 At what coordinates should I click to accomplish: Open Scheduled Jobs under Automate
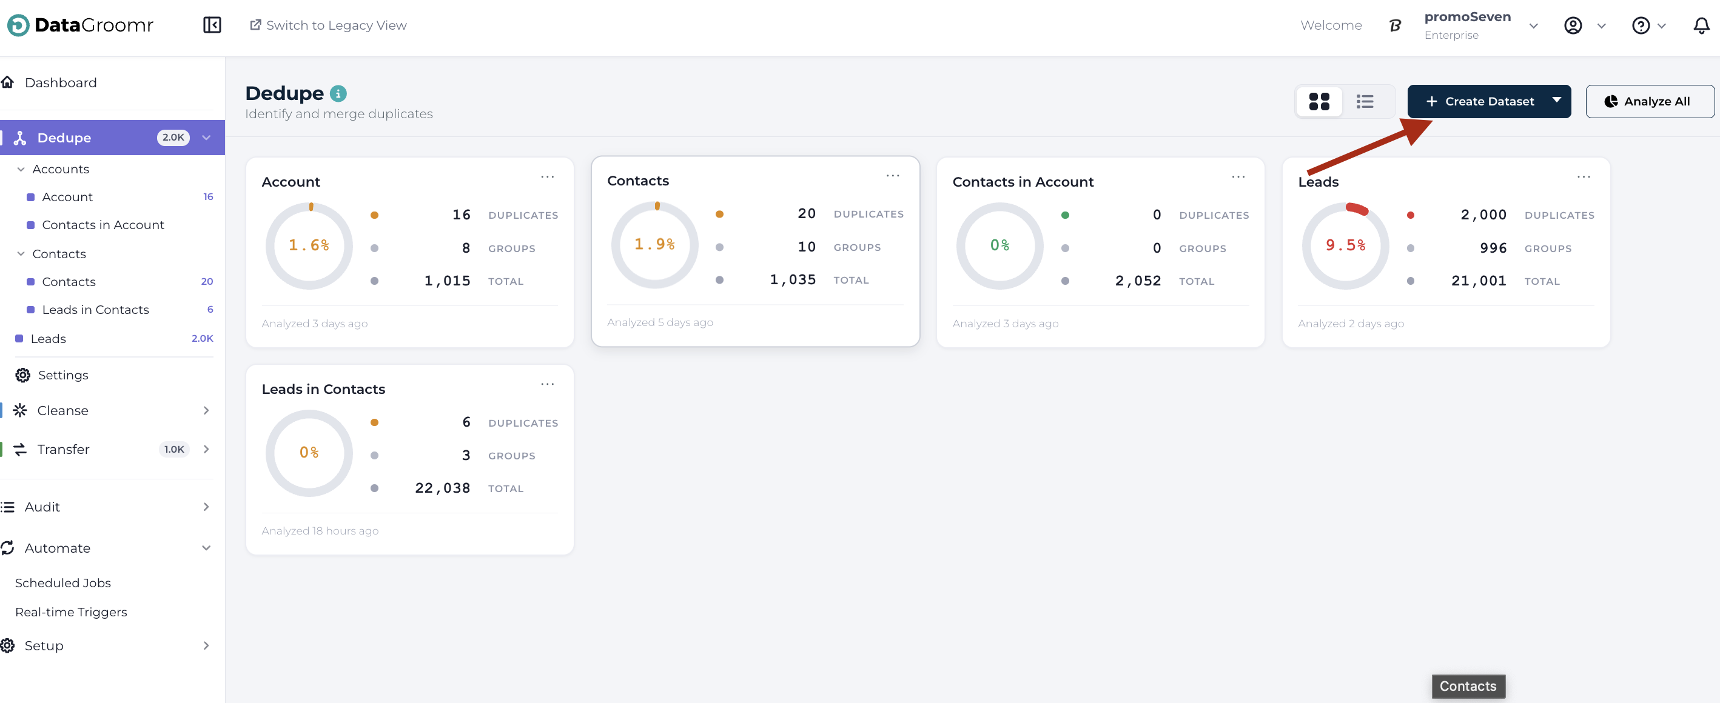coord(62,582)
